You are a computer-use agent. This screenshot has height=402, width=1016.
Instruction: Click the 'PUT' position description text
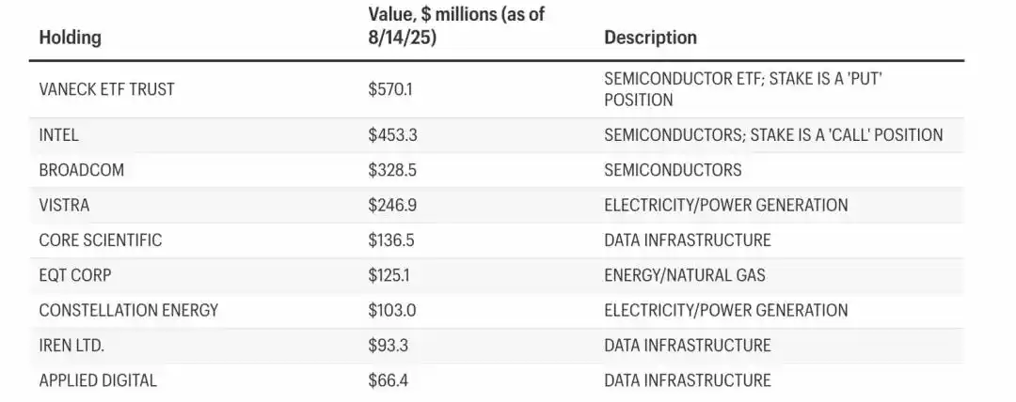(744, 89)
